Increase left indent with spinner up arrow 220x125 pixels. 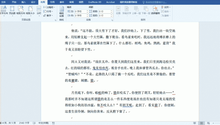[87, 10]
